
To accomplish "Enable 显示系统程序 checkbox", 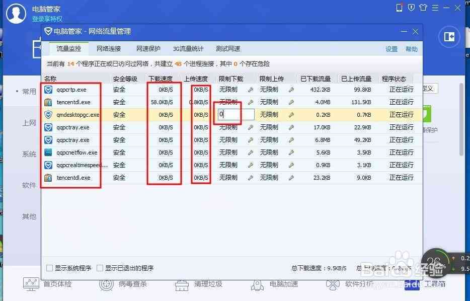I will click(49, 268).
